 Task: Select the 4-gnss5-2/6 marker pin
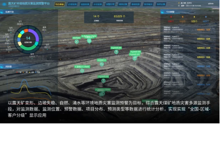click(135, 58)
